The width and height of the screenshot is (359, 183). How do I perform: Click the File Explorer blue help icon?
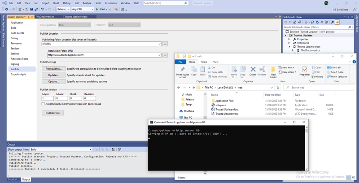354,62
